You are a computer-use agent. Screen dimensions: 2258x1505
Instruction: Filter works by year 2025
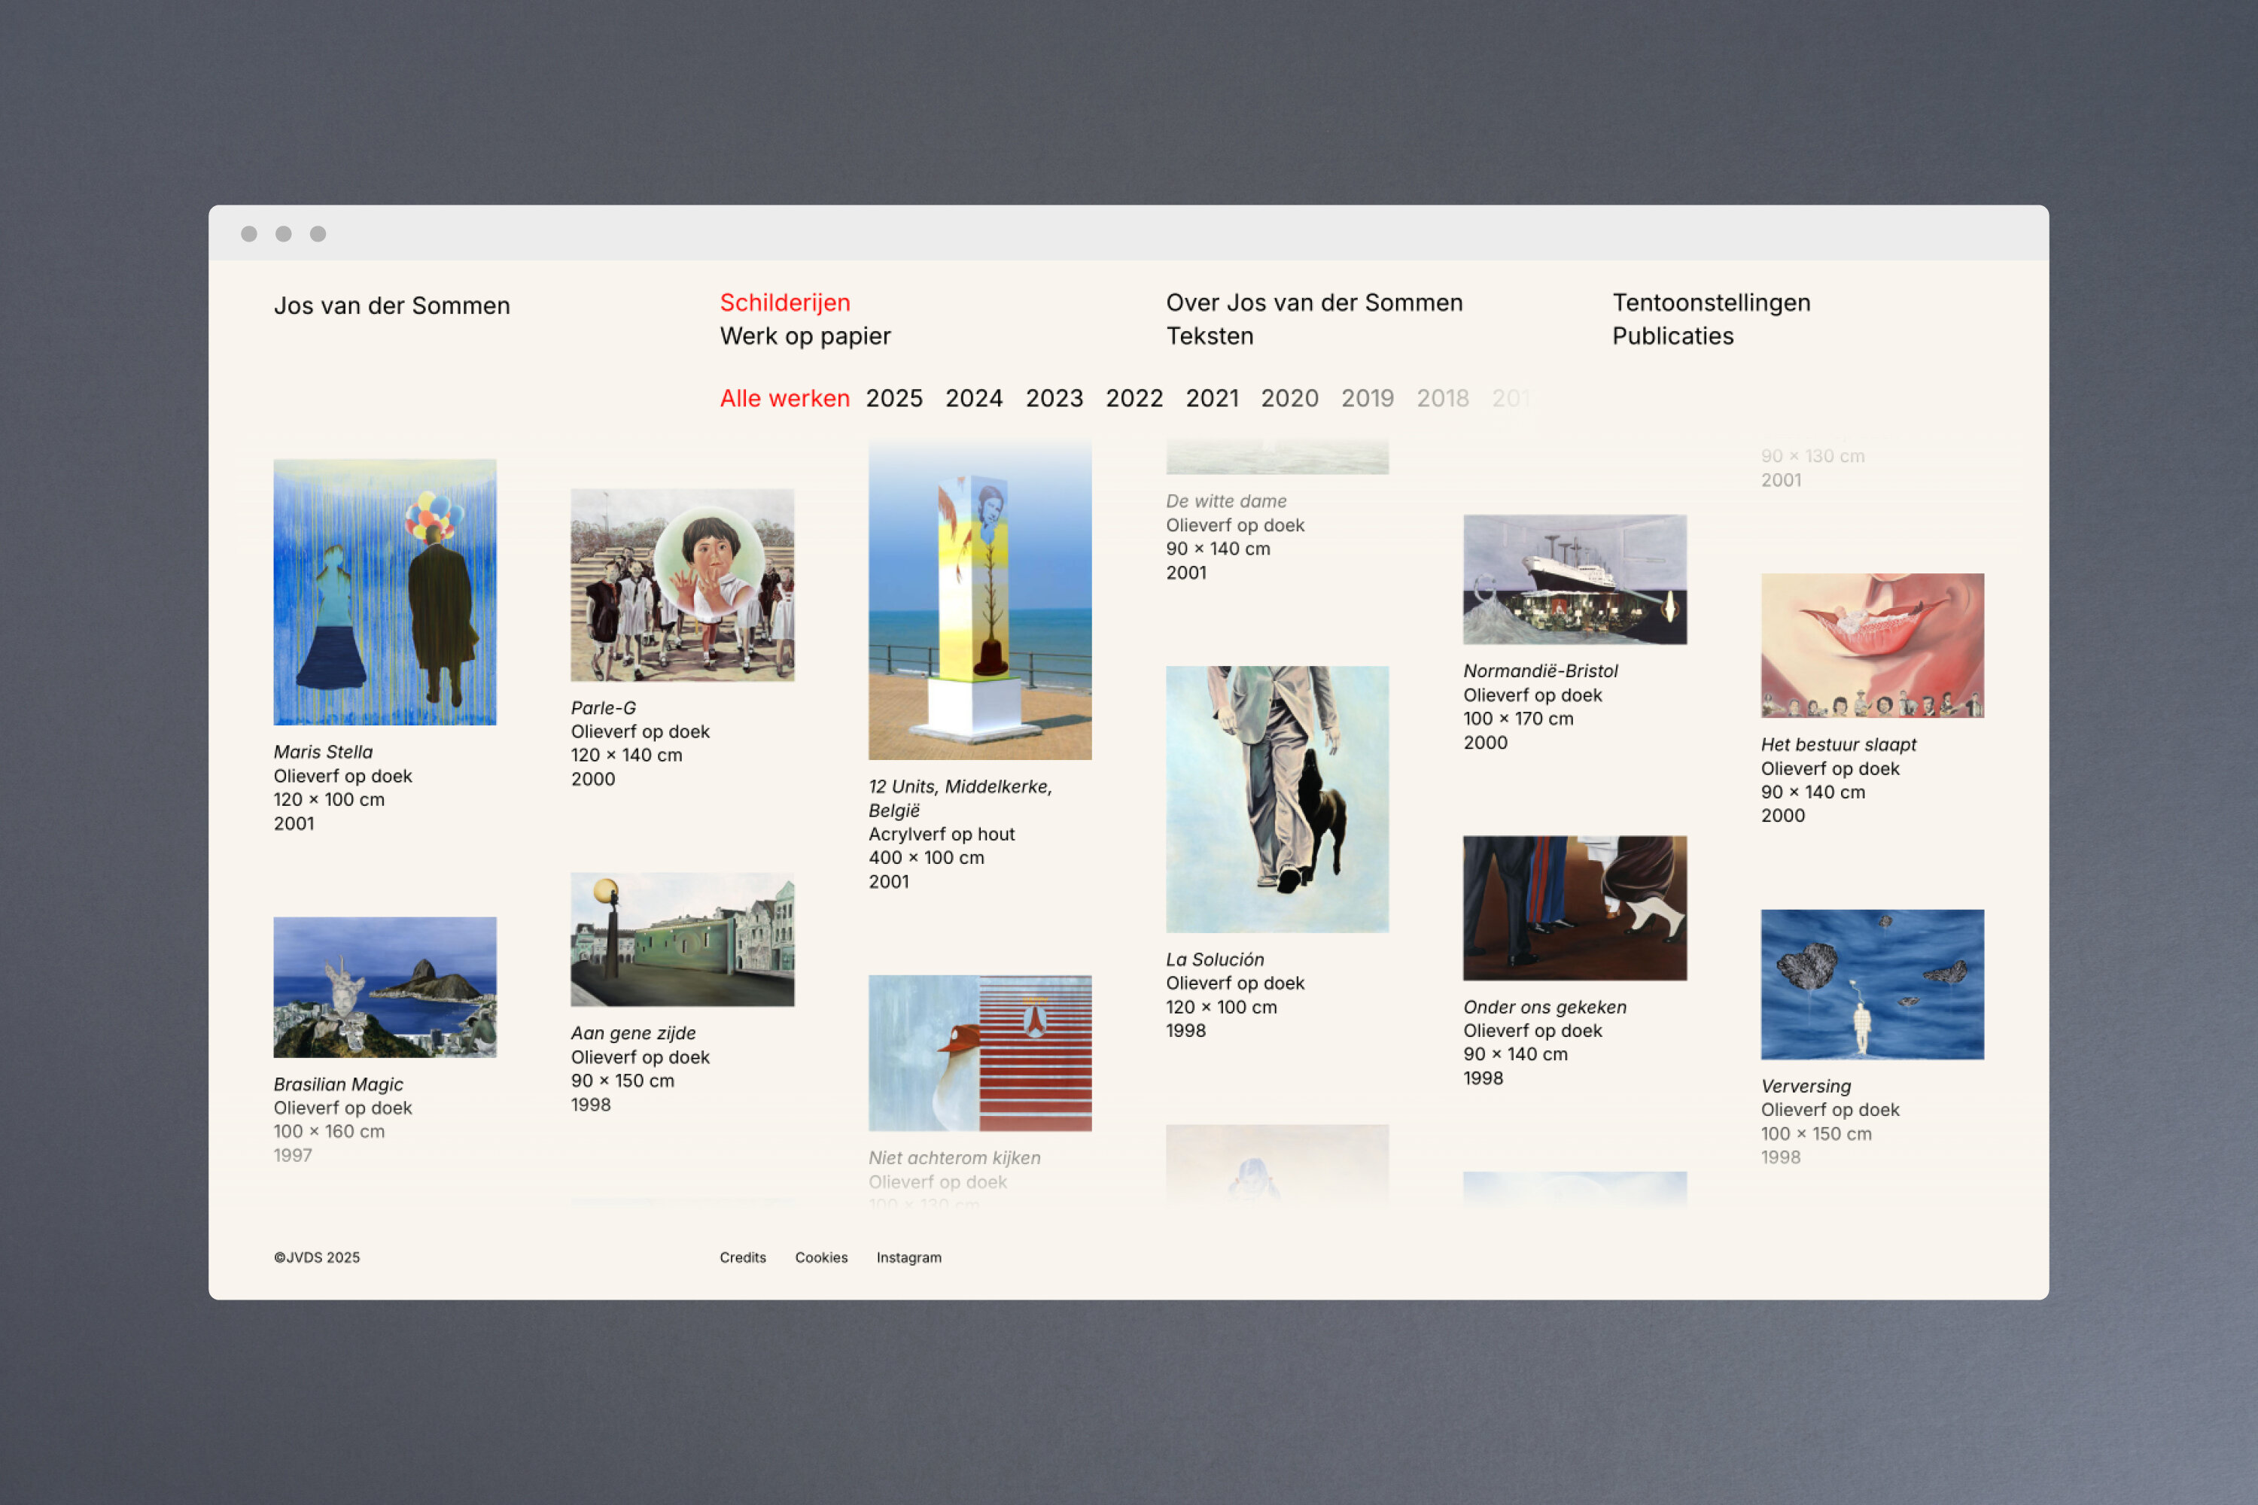(894, 398)
